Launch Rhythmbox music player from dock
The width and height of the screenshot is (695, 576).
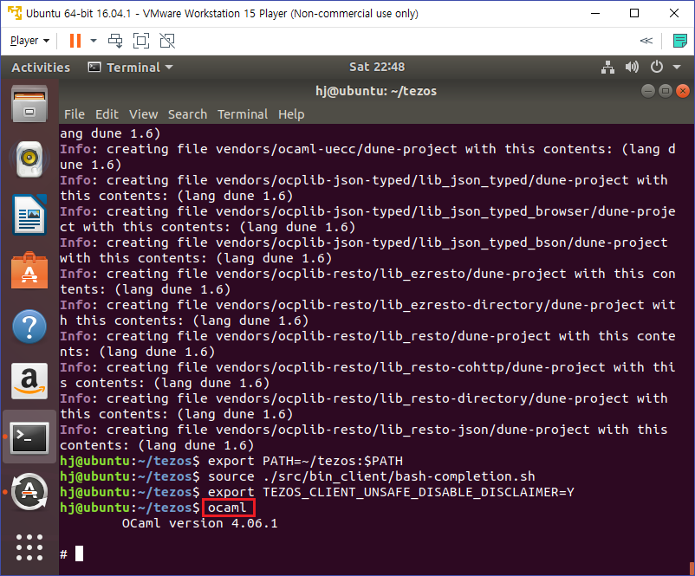coord(29,159)
